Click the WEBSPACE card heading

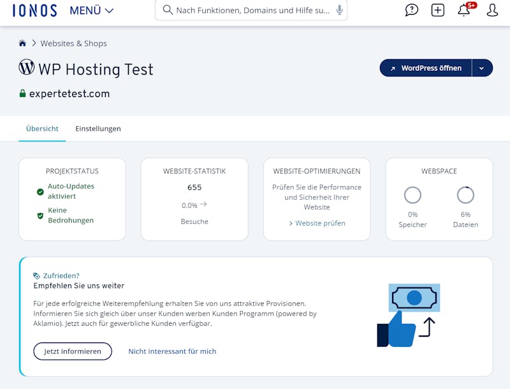pos(439,171)
